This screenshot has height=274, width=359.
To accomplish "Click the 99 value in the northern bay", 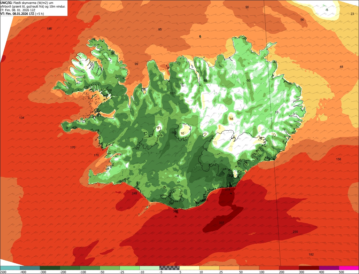I will point(136,64).
